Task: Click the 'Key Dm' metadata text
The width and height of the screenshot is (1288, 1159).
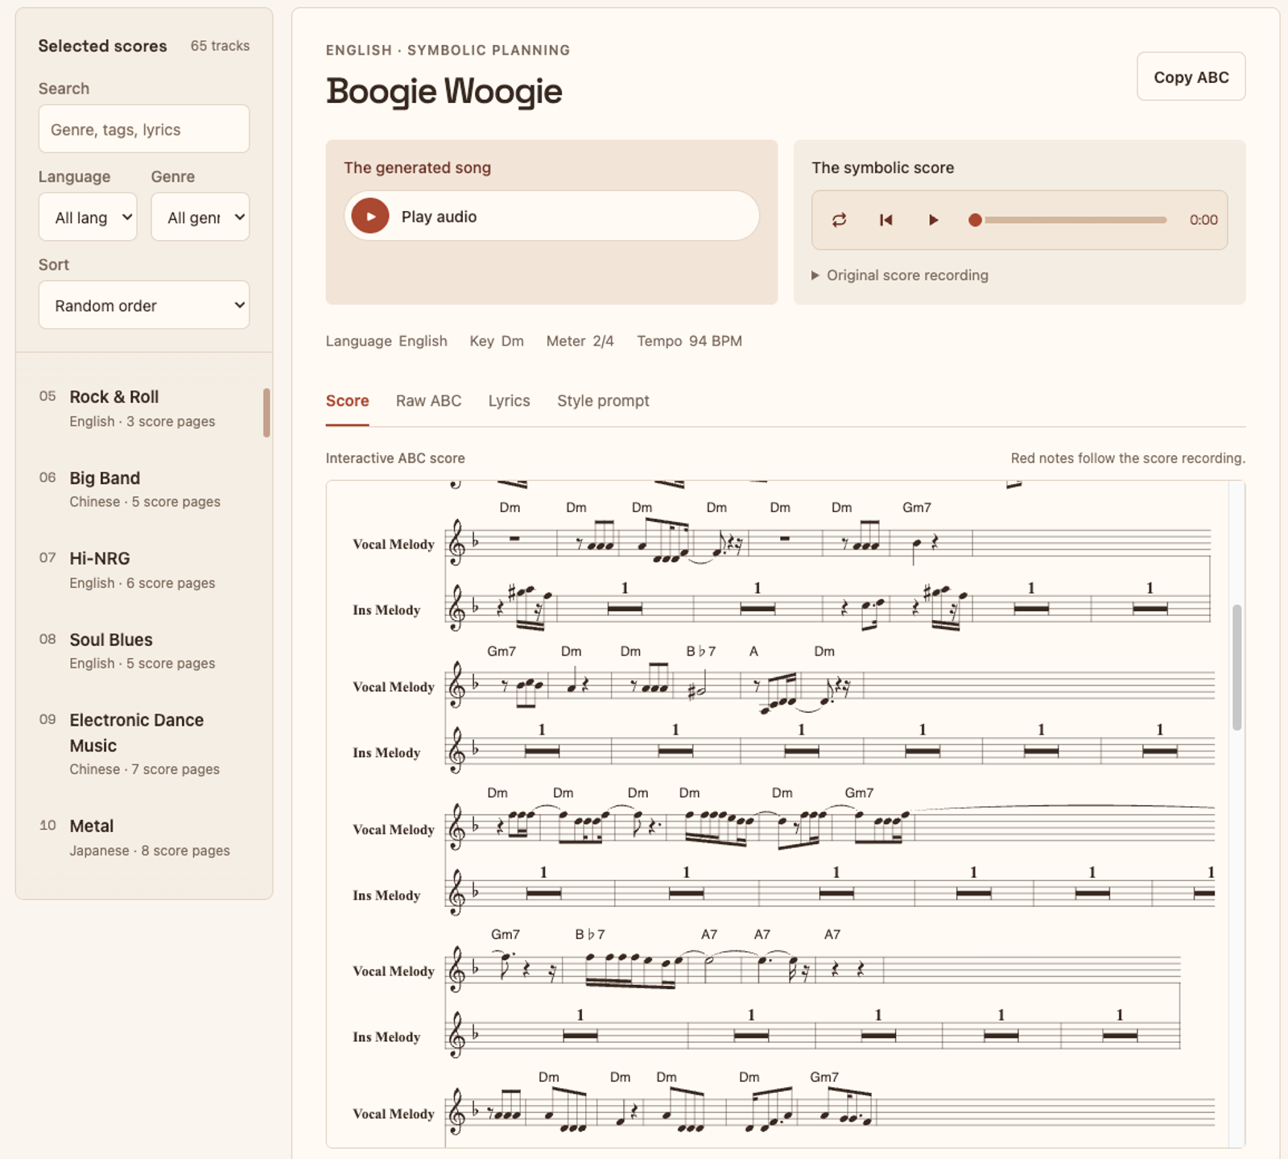Action: tap(496, 341)
